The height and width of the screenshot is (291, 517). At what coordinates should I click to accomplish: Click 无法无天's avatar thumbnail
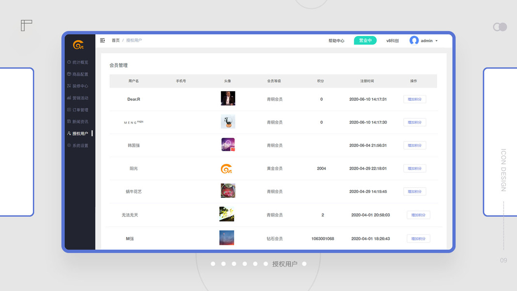[x=226, y=214]
